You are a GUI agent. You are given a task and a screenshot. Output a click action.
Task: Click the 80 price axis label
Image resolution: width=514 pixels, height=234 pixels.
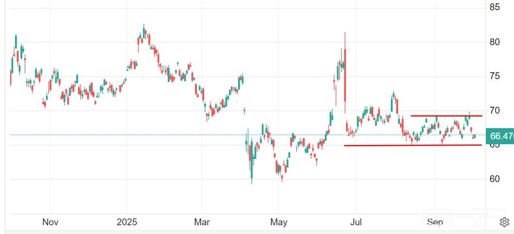click(495, 42)
